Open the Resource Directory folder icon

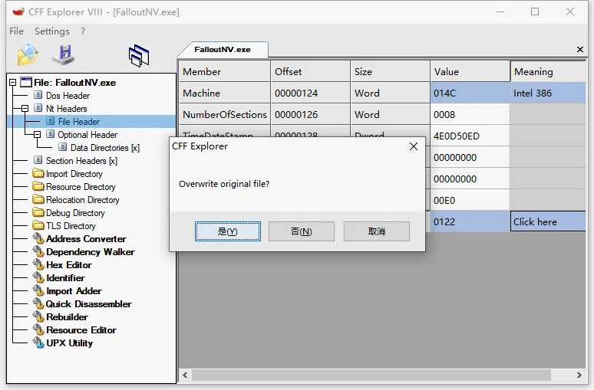coord(38,186)
